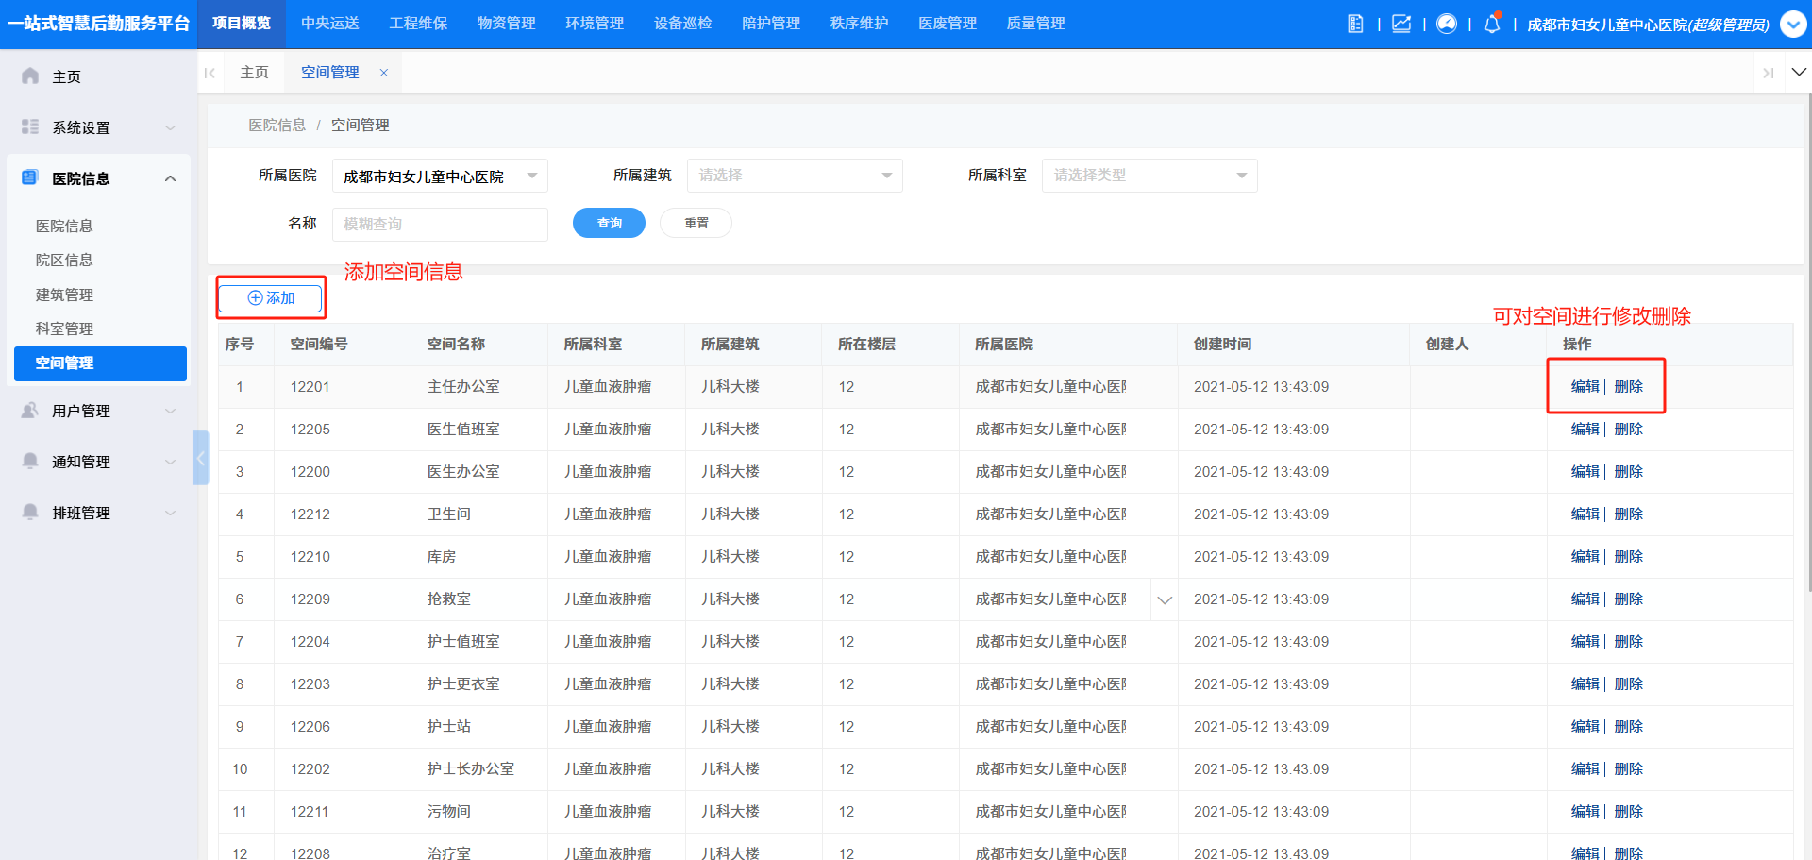Select 医院信息 submenu item
Screen dimensions: 1812x860
pos(64,226)
